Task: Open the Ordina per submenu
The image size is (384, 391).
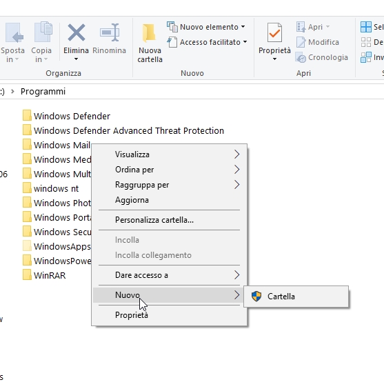Action: click(x=169, y=170)
